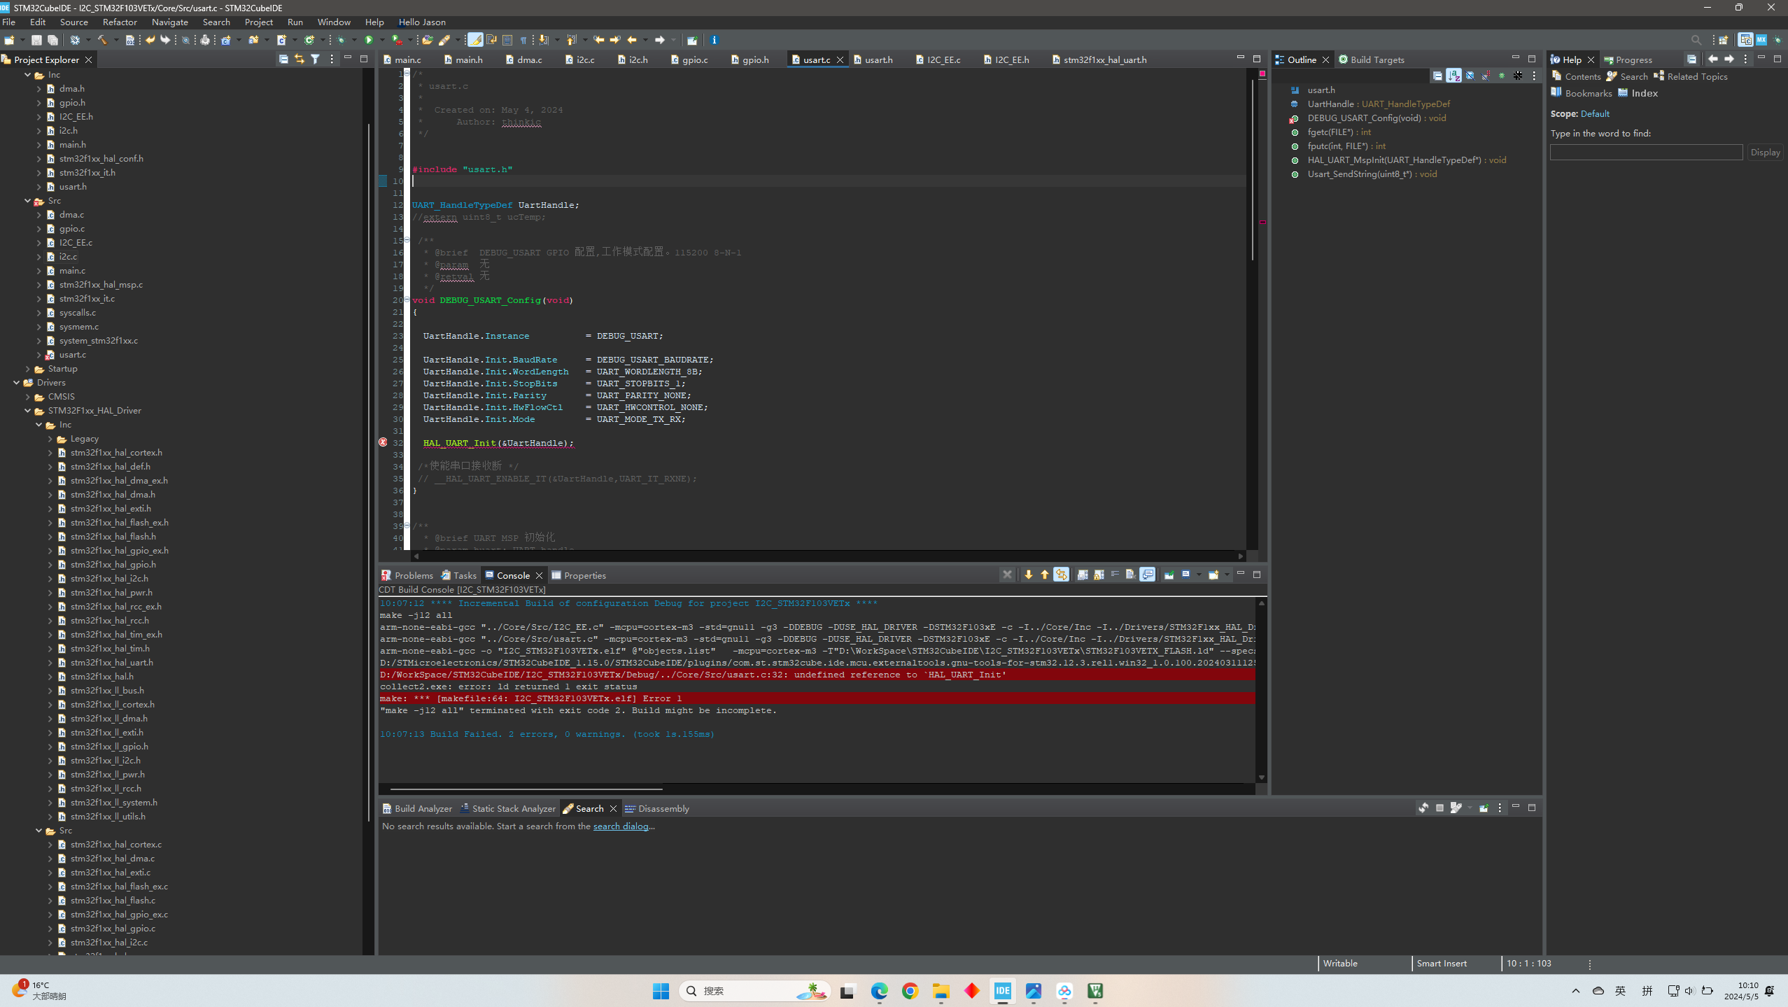Viewport: 1788px width, 1007px height.
Task: Click the filter icon in Project Explorer
Action: (316, 59)
